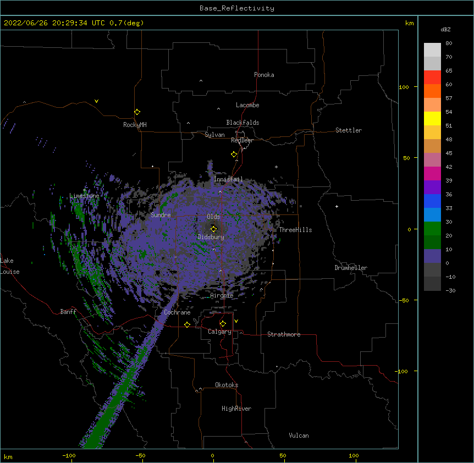Click the orange 60 dBZ legend swatch

(x=432, y=91)
